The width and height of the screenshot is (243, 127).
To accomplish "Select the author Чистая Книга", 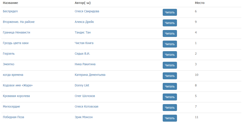I will (84, 43).
